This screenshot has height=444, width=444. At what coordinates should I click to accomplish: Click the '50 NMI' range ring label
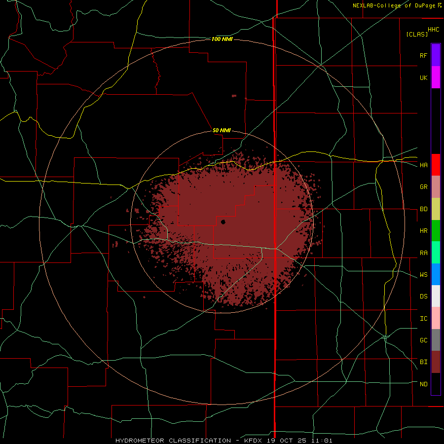point(222,130)
